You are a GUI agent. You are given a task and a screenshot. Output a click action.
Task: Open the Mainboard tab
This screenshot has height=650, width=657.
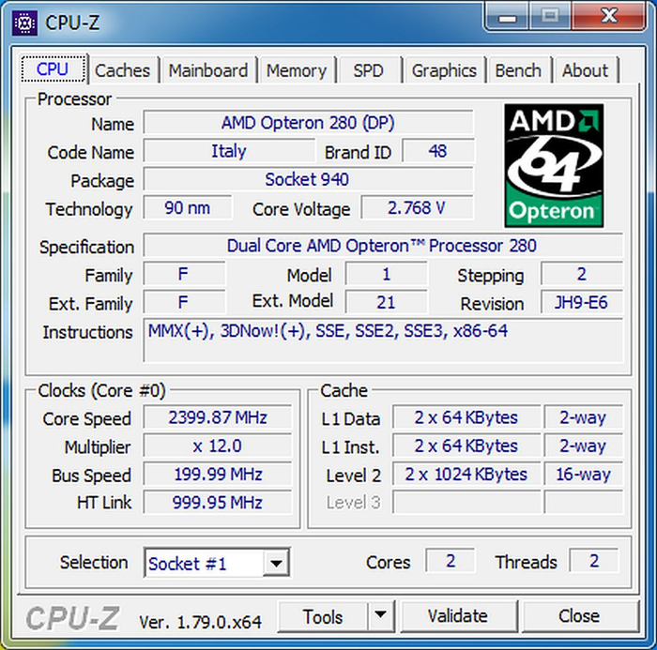(208, 70)
